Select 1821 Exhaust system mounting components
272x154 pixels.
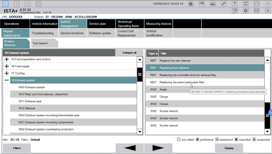73,122
